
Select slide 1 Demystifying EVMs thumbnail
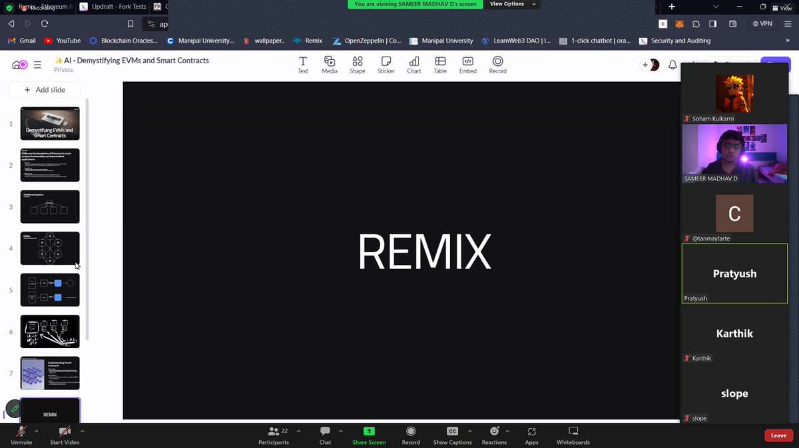tap(50, 123)
